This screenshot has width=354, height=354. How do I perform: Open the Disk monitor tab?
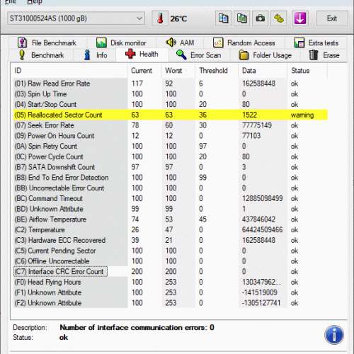(x=121, y=43)
